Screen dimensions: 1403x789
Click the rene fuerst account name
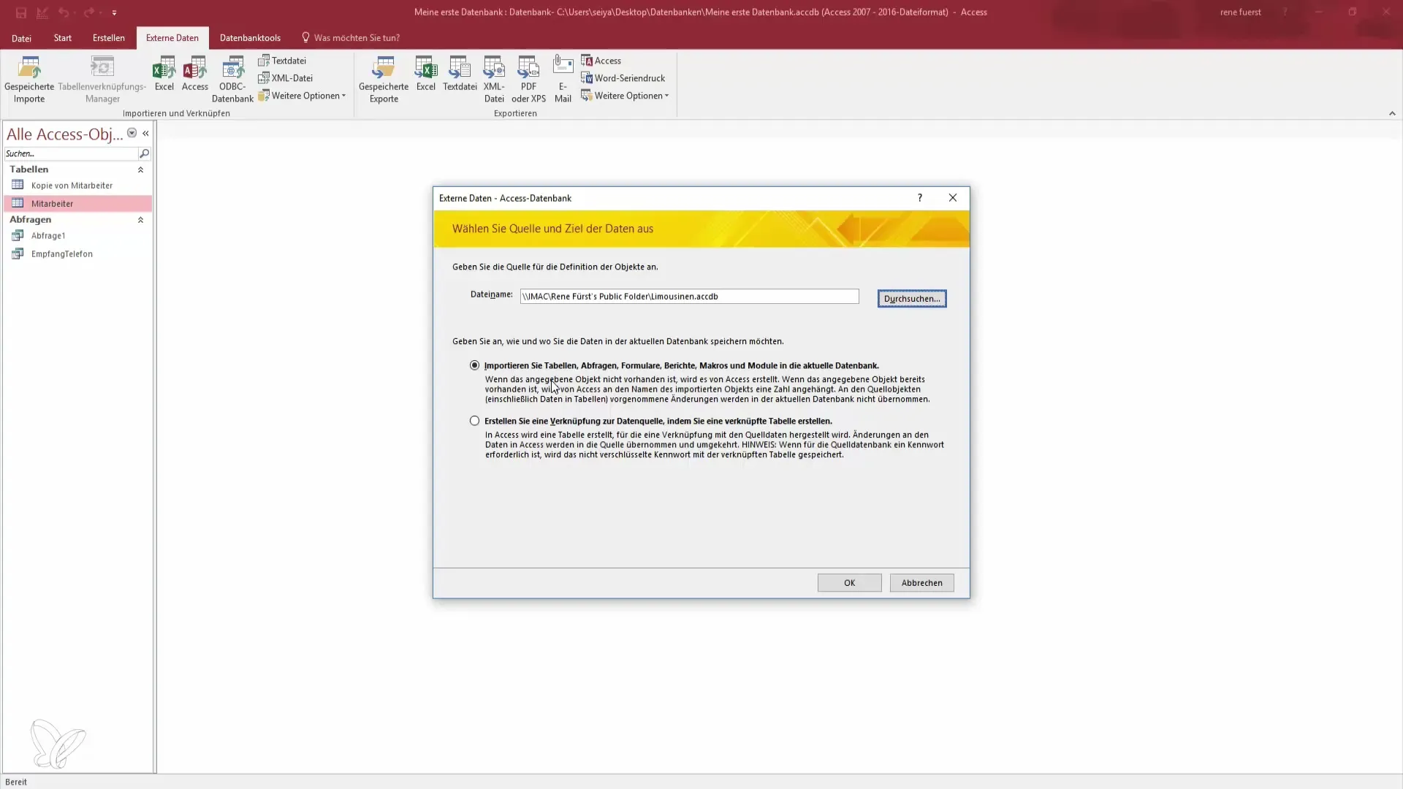tap(1240, 12)
